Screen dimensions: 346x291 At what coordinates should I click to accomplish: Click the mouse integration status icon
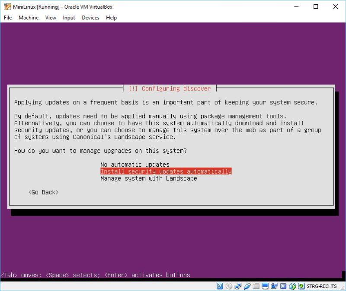(x=292, y=286)
